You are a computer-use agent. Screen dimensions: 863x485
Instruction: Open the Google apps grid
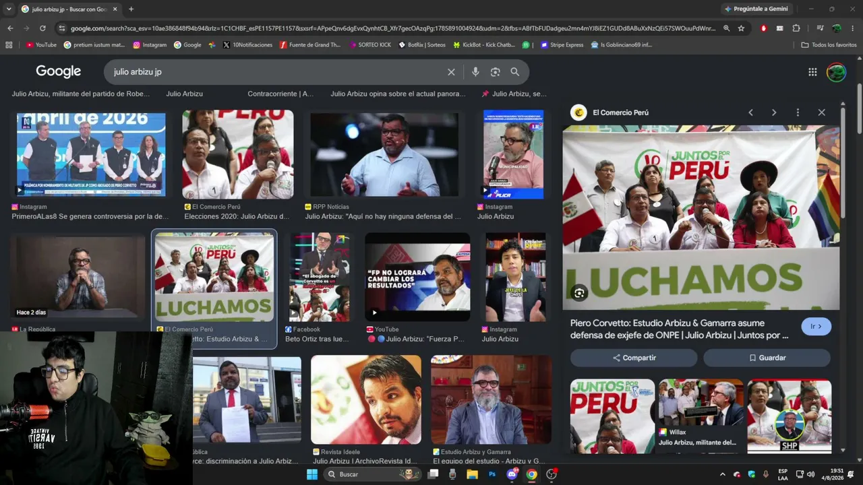coord(812,72)
